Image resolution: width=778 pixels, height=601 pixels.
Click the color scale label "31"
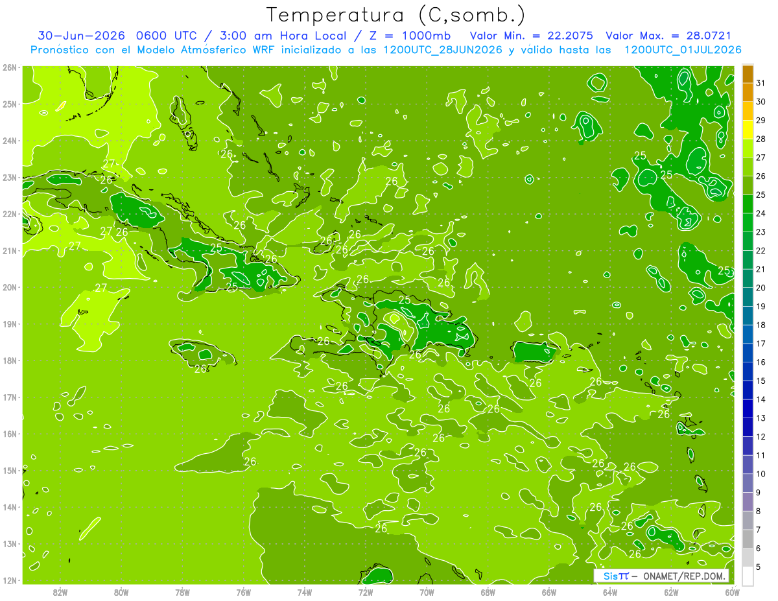point(760,83)
